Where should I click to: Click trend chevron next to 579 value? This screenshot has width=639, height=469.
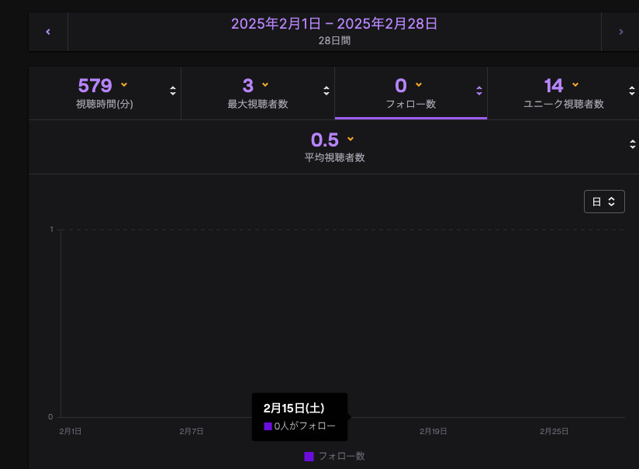[124, 84]
